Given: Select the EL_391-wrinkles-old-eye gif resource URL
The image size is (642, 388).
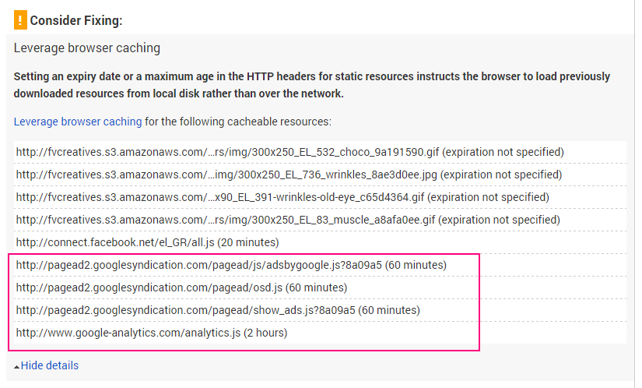Looking at the screenshot, I should point(220,197).
